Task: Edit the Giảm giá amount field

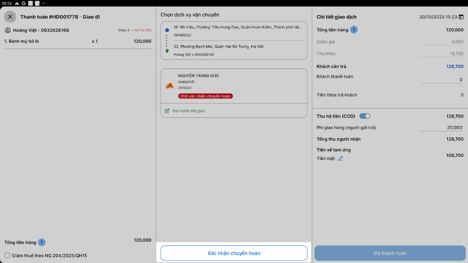Action: pyautogui.click(x=442, y=42)
